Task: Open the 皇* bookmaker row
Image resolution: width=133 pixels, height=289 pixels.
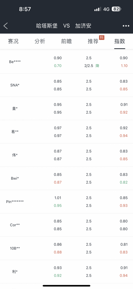Action: [x=66, y=108]
